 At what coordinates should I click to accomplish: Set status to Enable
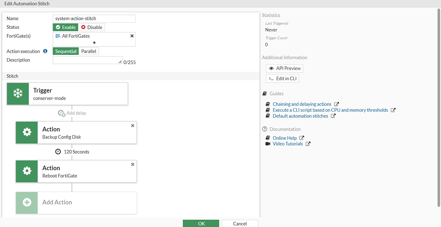(x=66, y=27)
